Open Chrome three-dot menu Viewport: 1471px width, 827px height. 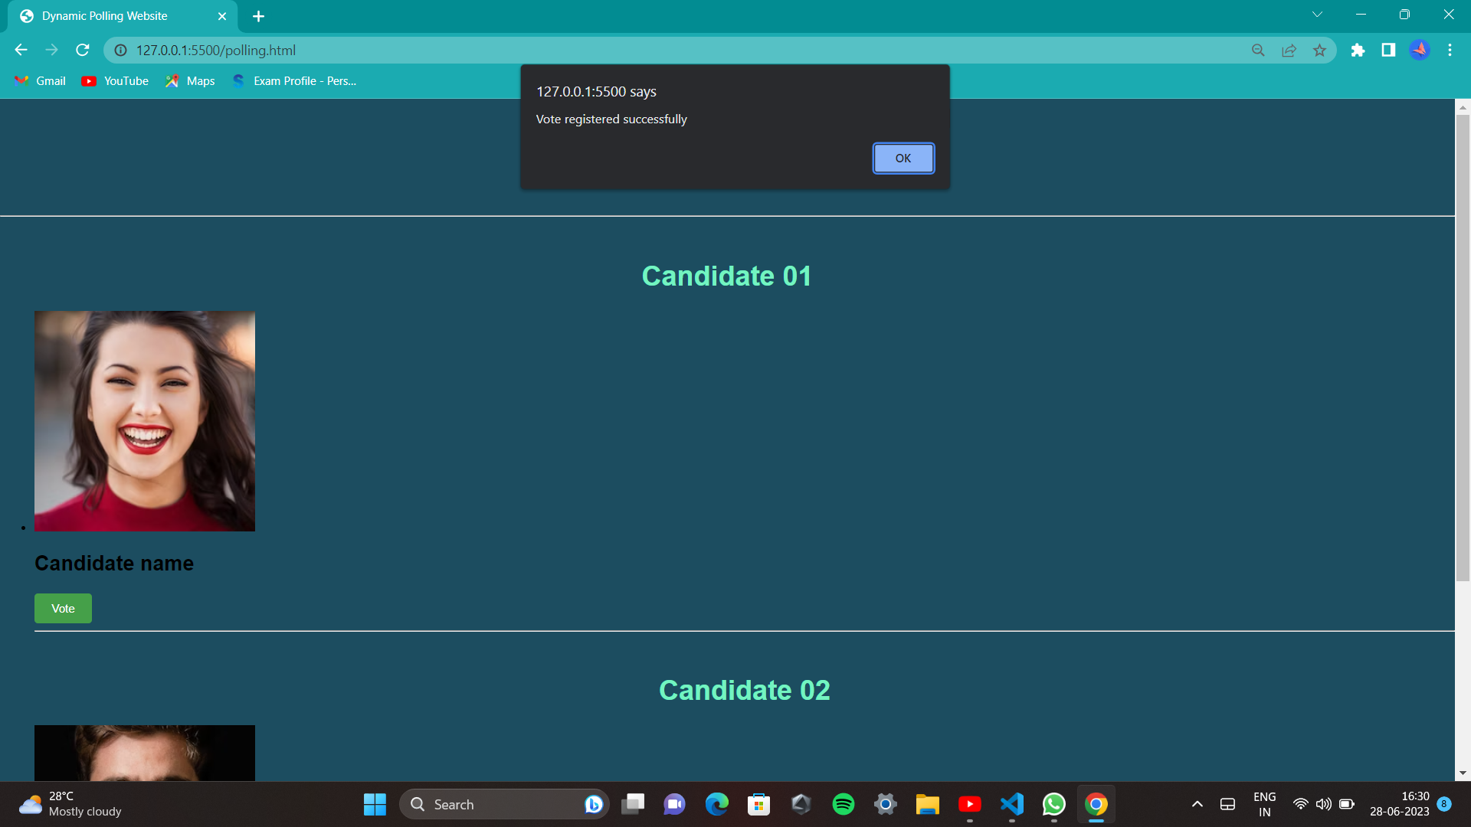point(1450,50)
